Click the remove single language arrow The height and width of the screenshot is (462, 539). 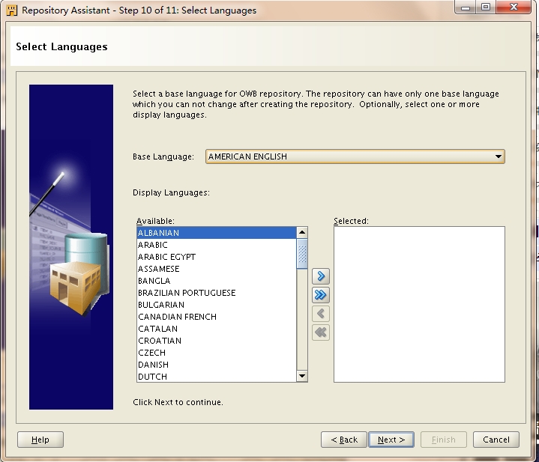(321, 314)
